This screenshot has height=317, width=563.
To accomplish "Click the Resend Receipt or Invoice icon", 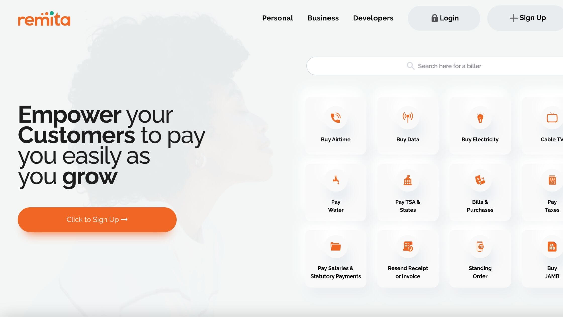I will 408,246.
